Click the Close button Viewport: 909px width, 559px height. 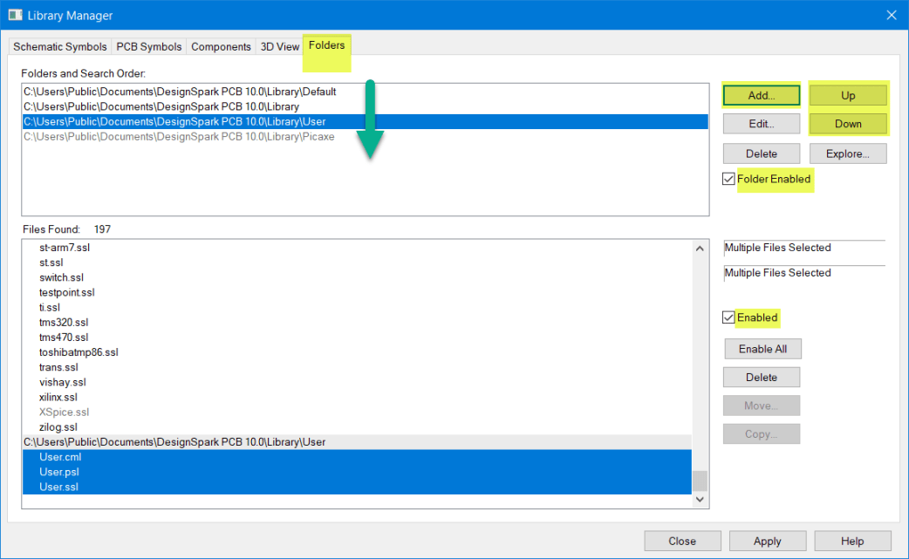[682, 541]
